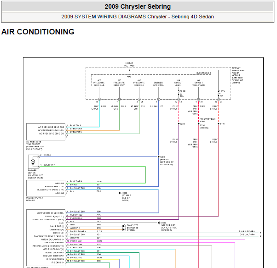Click the 'HOT AT ALL TIMES' label
Viewport: 277px width, 268px height.
click(x=129, y=64)
